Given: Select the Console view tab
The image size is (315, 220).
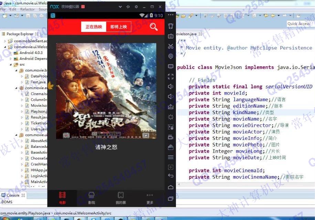Looking at the screenshot, I should tap(13, 195).
